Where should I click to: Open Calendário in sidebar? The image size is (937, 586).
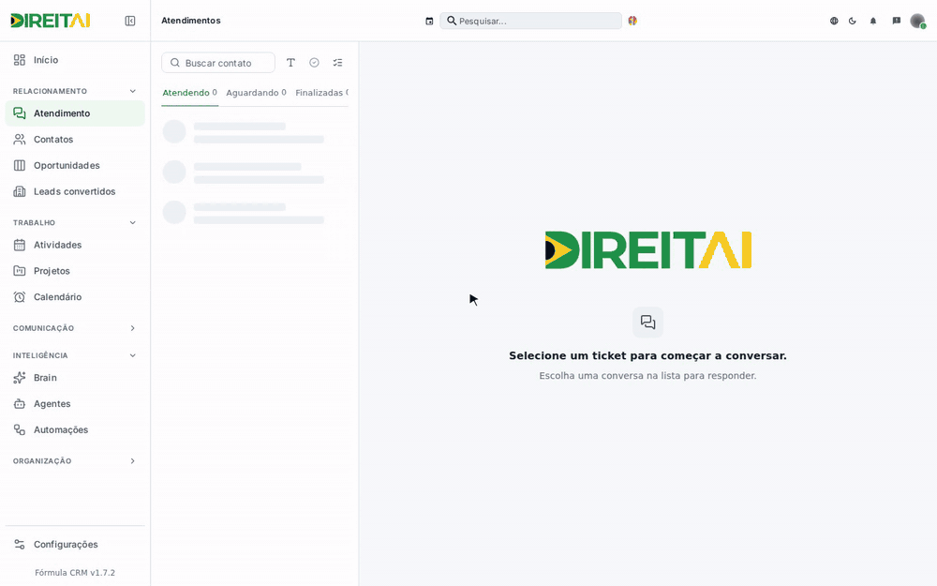click(75, 297)
